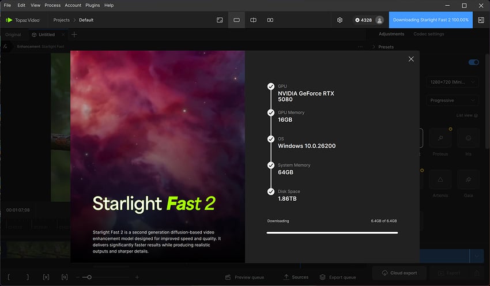
Task: Select single view layout icon
Action: click(236, 20)
